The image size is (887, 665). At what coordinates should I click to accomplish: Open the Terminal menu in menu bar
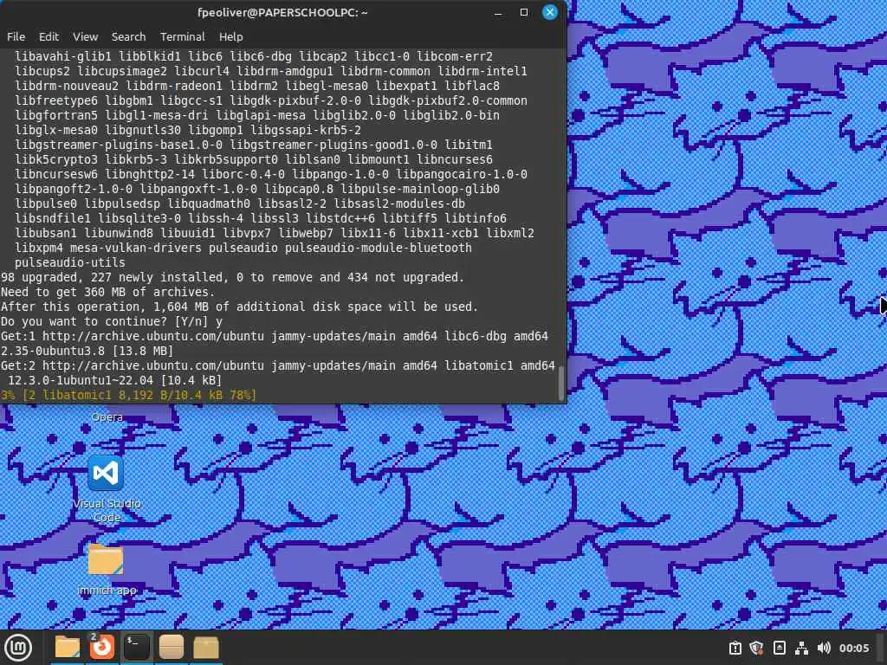182,36
